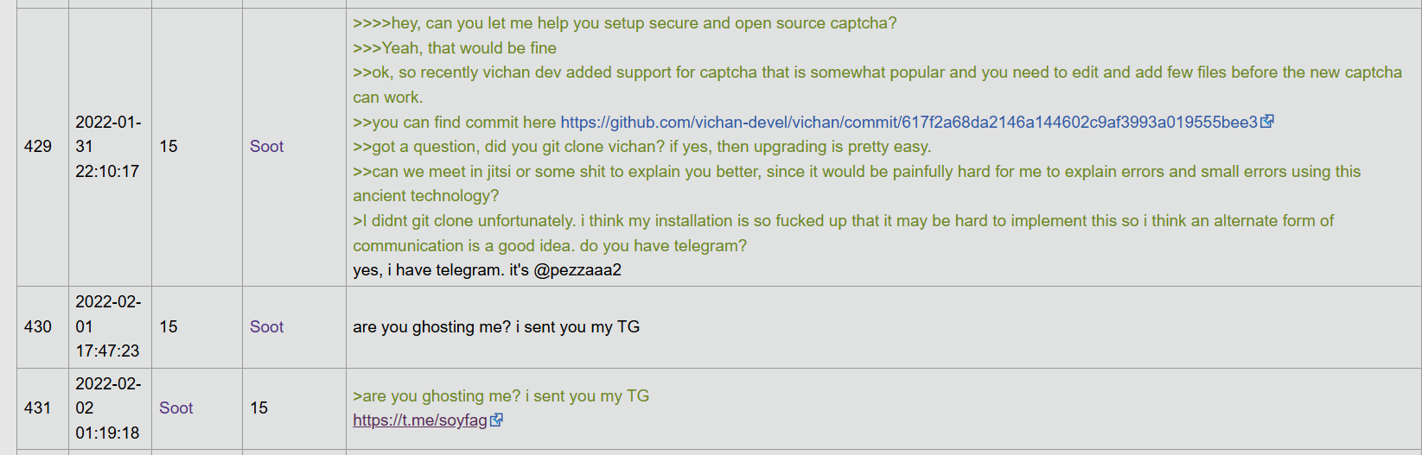The height and width of the screenshot is (455, 1422).
Task: Click the Soot link in row 430
Action: pos(266,327)
